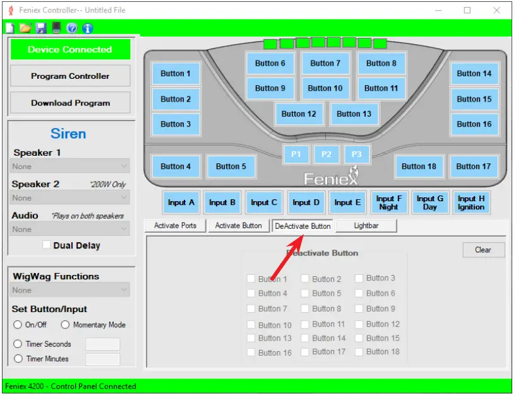Image resolution: width=516 pixels, height=396 pixels.
Task: Select Button 12 on the controller
Action: pos(299,114)
